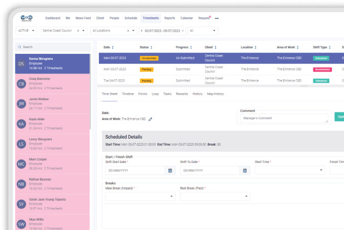344x230 pixels.
Task: Click the red Unscheduled shift type badge
Action: [x=322, y=70]
